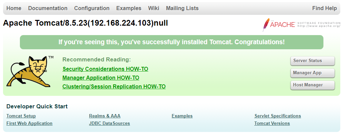
Task: Click the Congratulations success banner text
Action: click(x=172, y=42)
